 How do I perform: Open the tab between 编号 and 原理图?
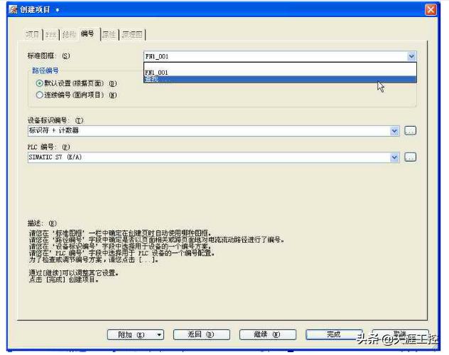(x=109, y=35)
